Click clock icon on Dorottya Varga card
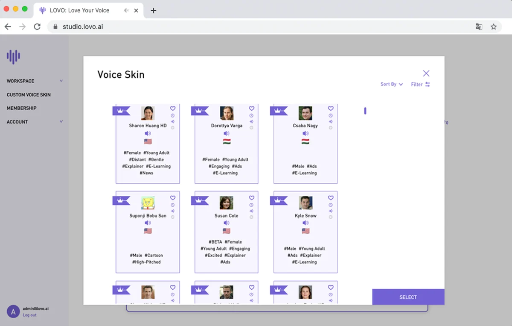Viewport: 512px width, 326px height. click(x=252, y=115)
